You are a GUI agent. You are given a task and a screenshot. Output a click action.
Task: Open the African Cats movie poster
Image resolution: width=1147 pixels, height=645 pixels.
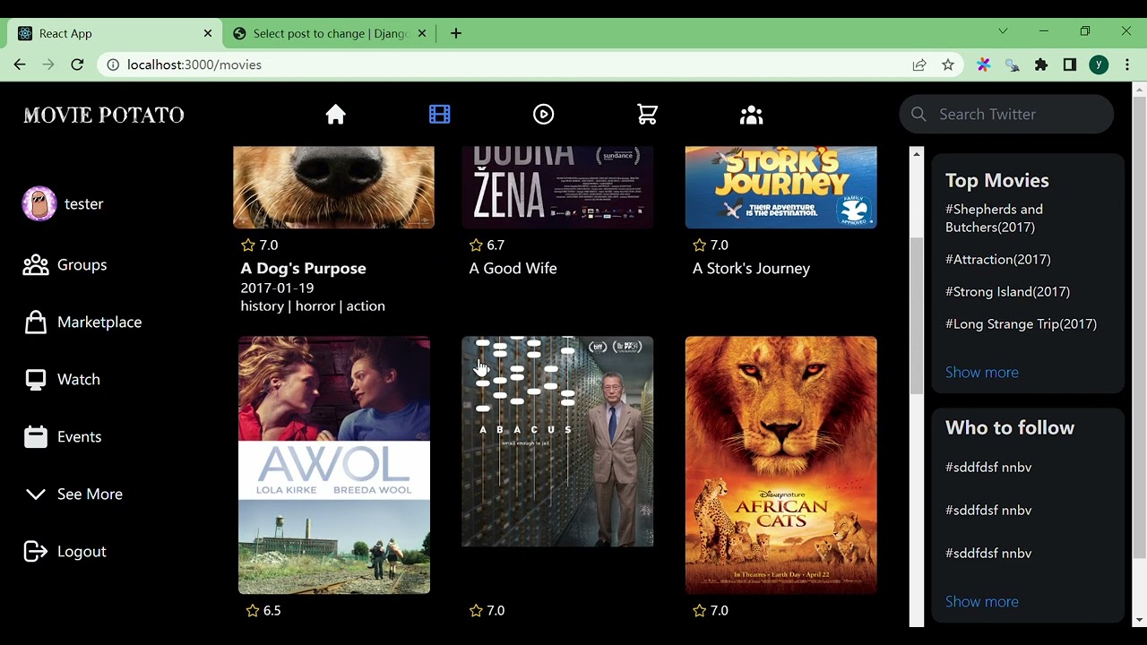click(x=781, y=465)
